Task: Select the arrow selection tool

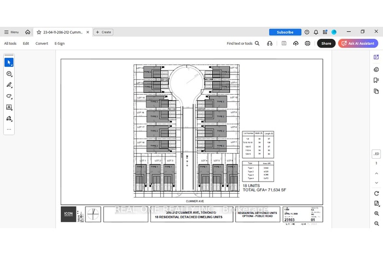Action: click(9, 62)
